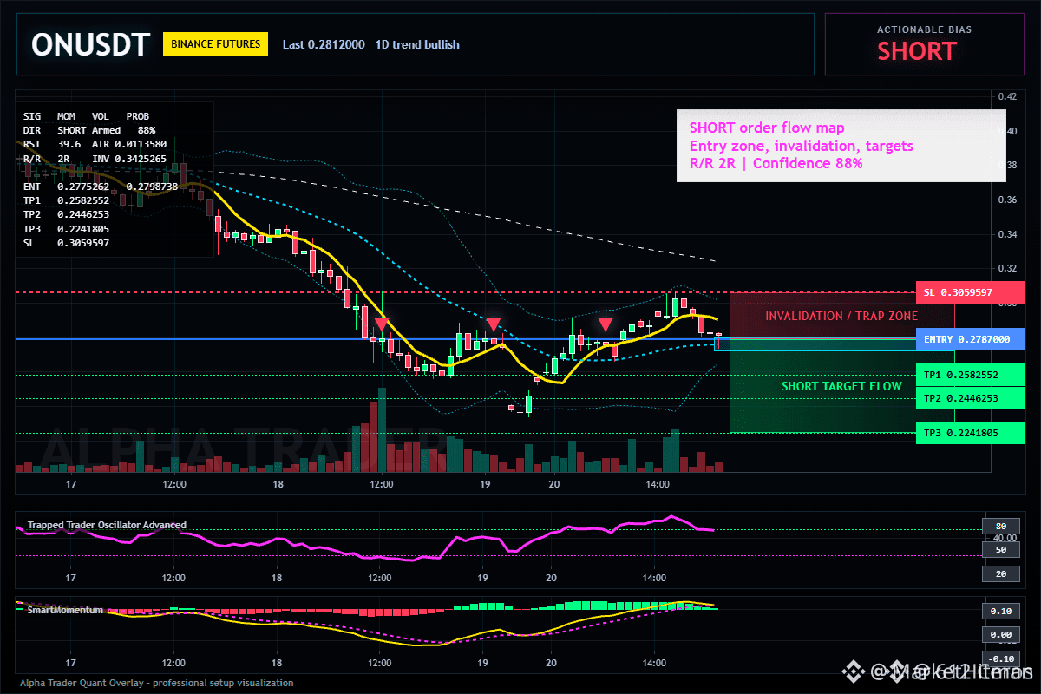Click Entry zone, invalidation, targets note line
1041x694 pixels.
pyautogui.click(x=801, y=146)
